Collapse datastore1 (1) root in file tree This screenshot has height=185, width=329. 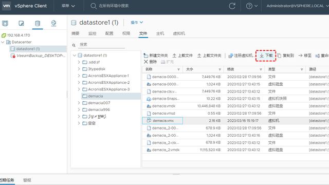pos(75,55)
